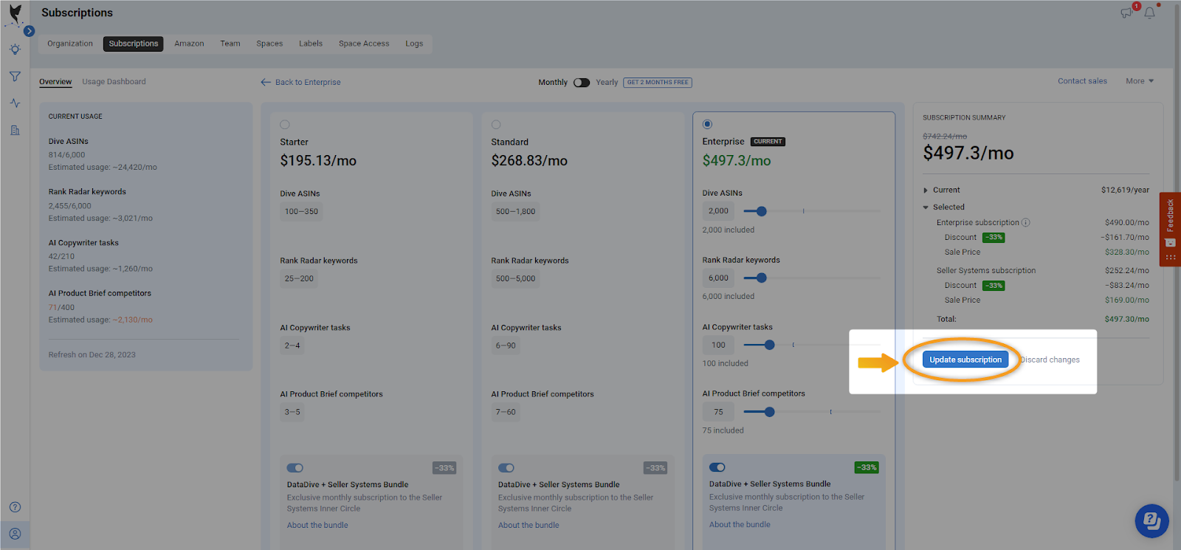Collapse the Selected section in subscription summary
Image resolution: width=1181 pixels, height=550 pixels.
[926, 207]
